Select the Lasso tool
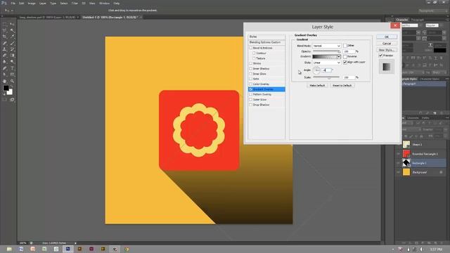The image size is (450, 253). click(x=5, y=30)
